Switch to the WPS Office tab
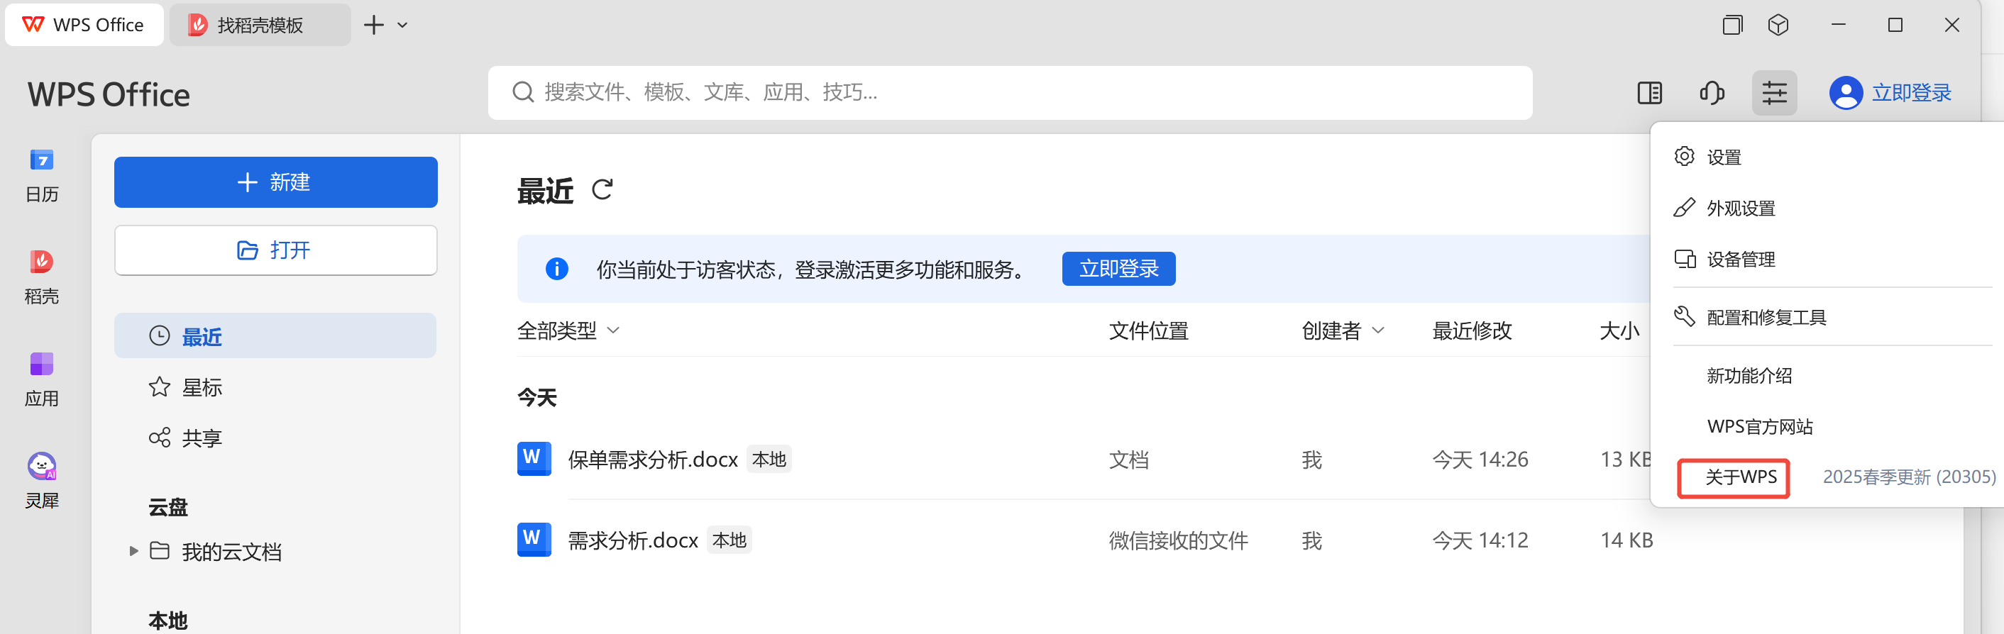Screen dimensions: 2004x634 [x=84, y=25]
